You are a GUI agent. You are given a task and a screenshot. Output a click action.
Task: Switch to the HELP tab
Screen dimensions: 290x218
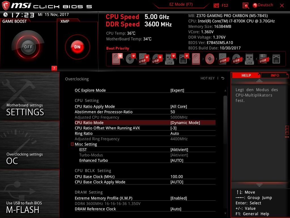246,75
